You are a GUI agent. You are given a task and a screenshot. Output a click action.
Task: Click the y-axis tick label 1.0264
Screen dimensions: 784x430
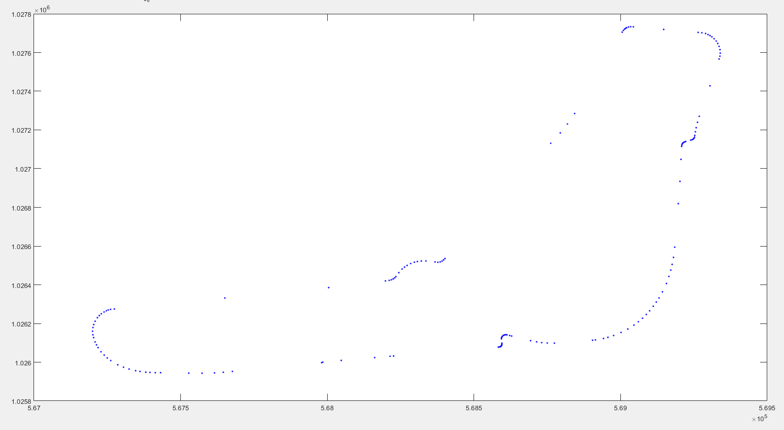pos(21,286)
